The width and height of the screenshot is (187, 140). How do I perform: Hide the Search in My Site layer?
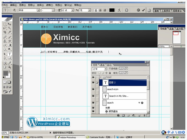coord(93,96)
